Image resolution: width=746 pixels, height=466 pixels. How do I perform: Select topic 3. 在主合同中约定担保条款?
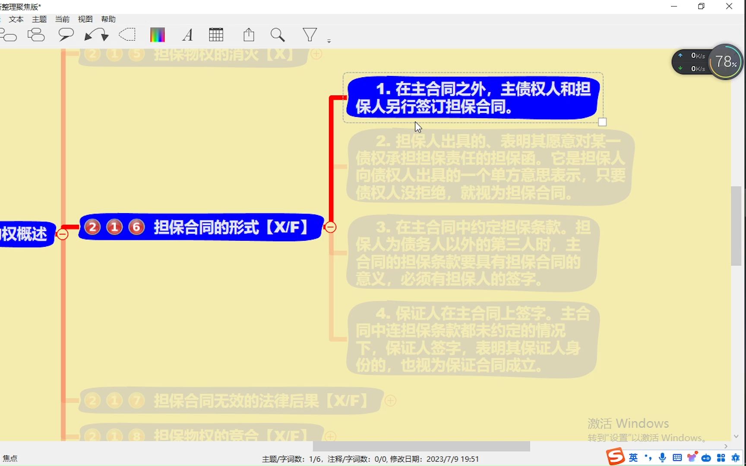[473, 253]
